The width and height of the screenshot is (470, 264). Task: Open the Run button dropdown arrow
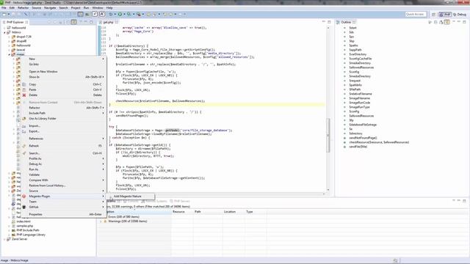coord(124,14)
